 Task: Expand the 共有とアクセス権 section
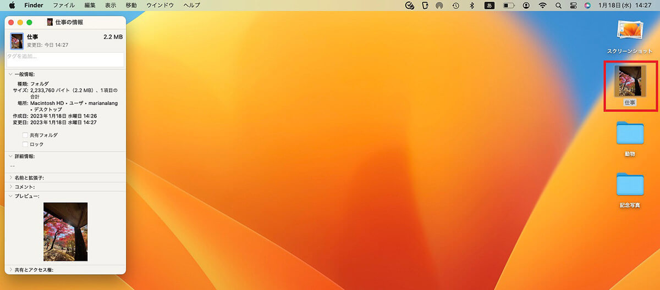pyautogui.click(x=10, y=270)
